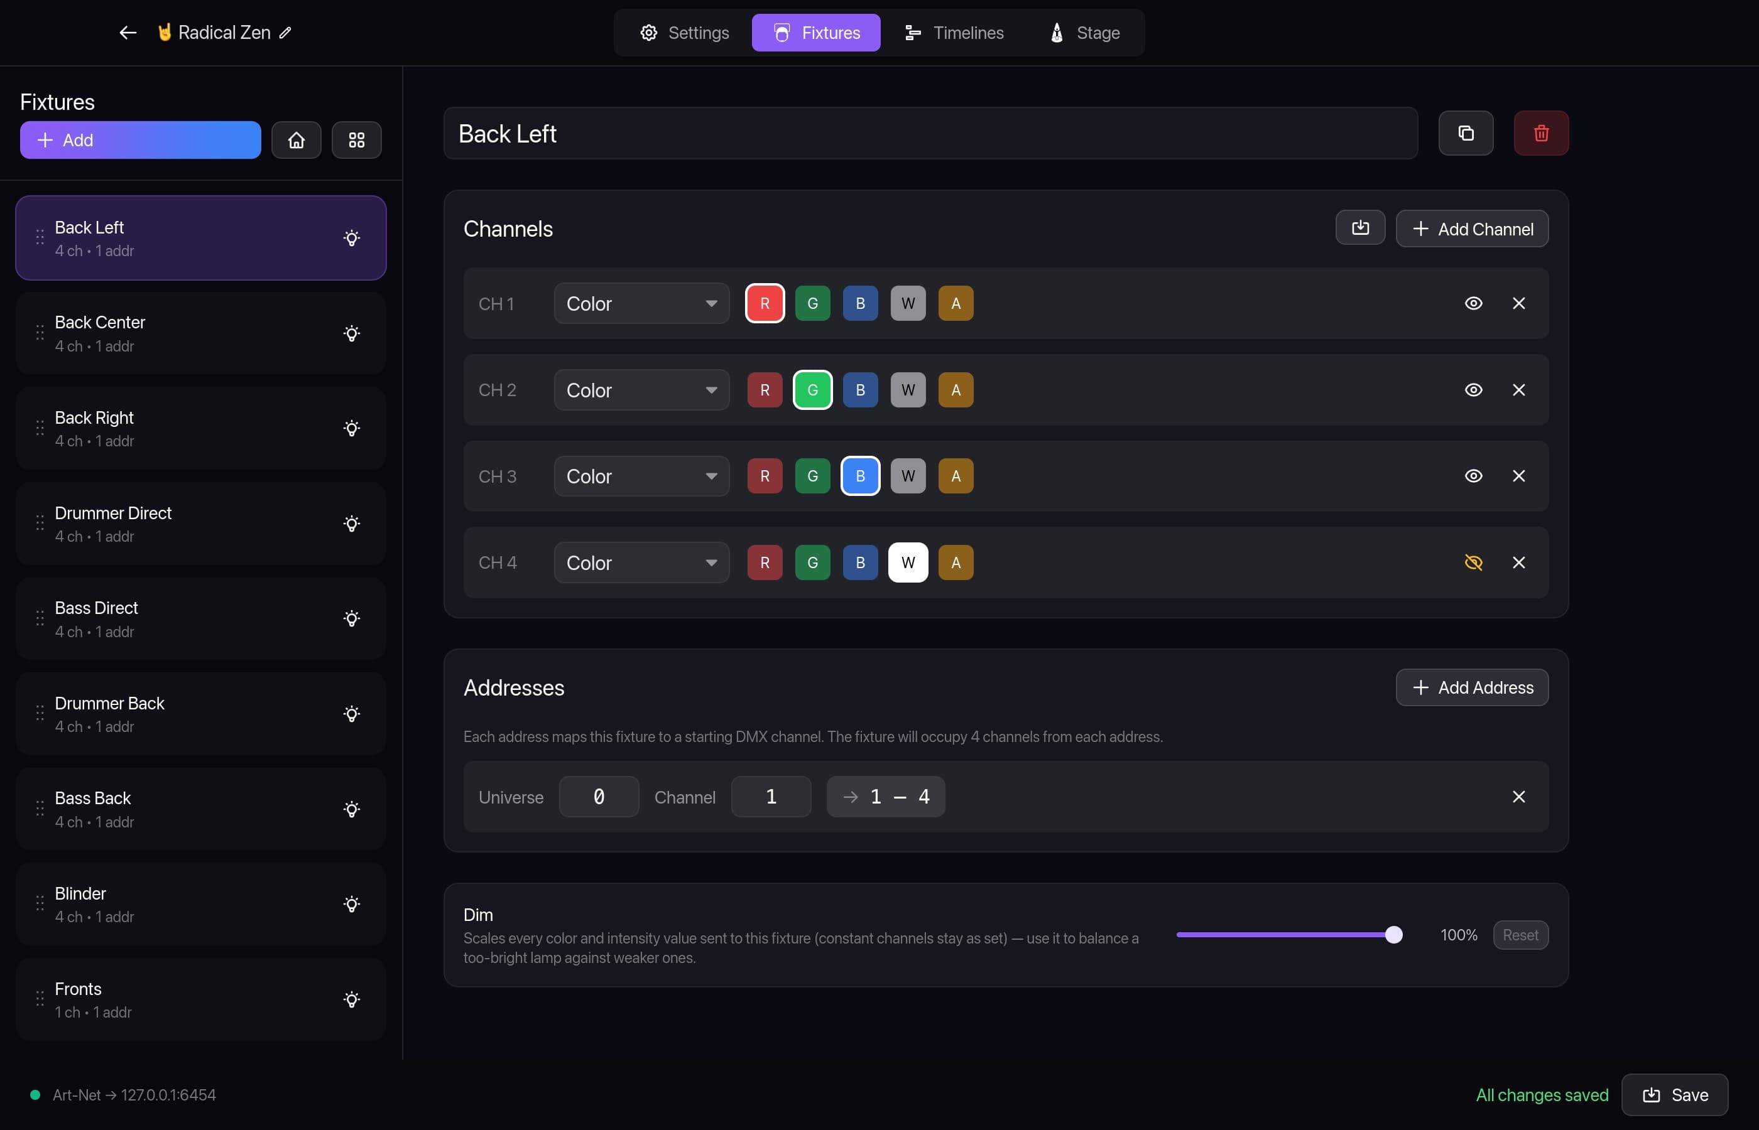Test the Drummer Back light bulb

click(x=352, y=714)
